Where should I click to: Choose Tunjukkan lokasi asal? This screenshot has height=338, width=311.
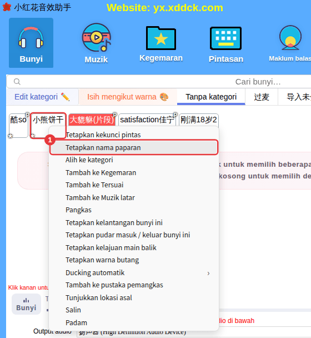pos(134,297)
